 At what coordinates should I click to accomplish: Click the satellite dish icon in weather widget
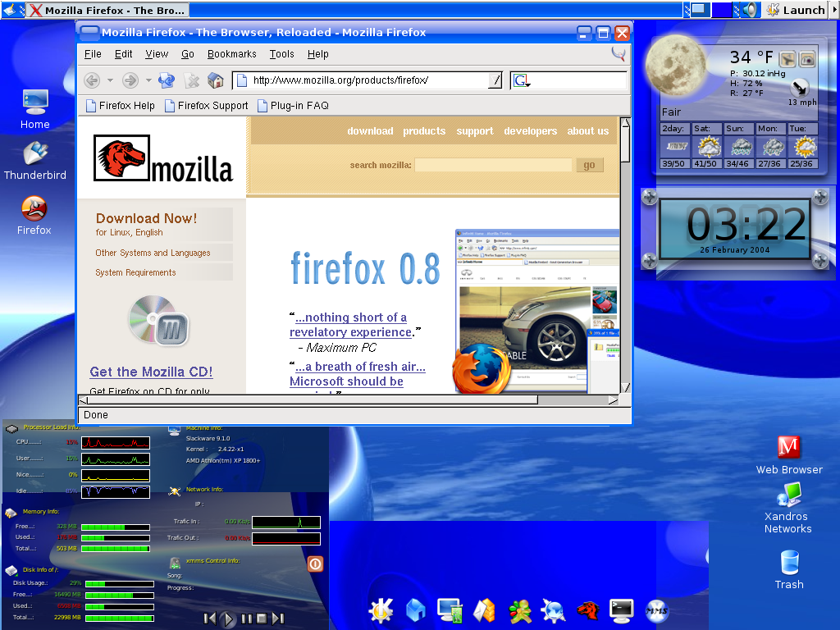point(787,59)
